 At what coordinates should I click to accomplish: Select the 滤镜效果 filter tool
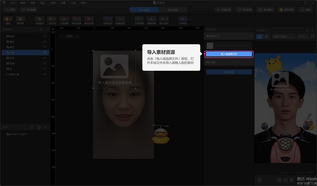(151, 20)
